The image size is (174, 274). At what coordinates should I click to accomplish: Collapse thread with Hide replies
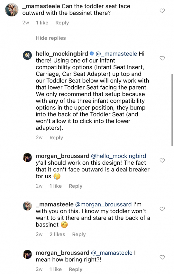(51, 38)
